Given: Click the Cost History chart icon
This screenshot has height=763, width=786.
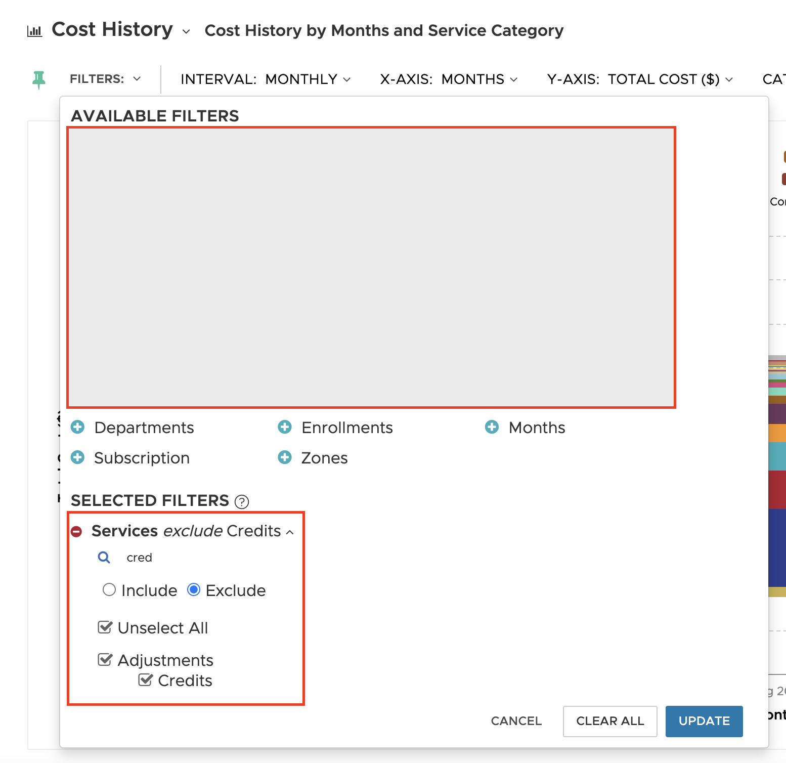Looking at the screenshot, I should (x=34, y=31).
